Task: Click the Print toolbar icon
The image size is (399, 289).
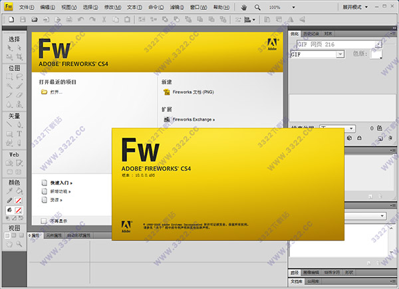Action: tap(69, 19)
